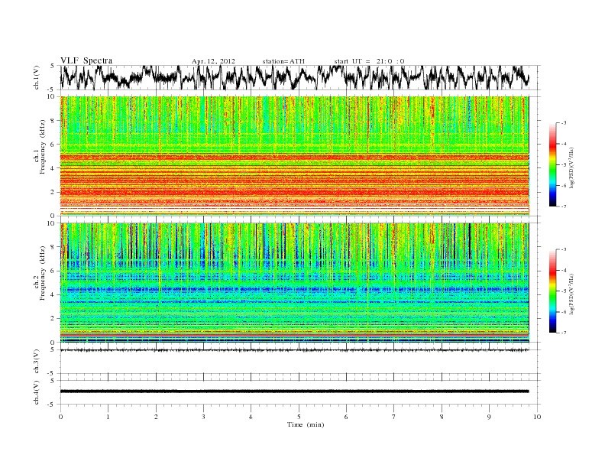This screenshot has width=605, height=468.
Task: Click the time axis tick label "4"
Action: click(x=251, y=417)
